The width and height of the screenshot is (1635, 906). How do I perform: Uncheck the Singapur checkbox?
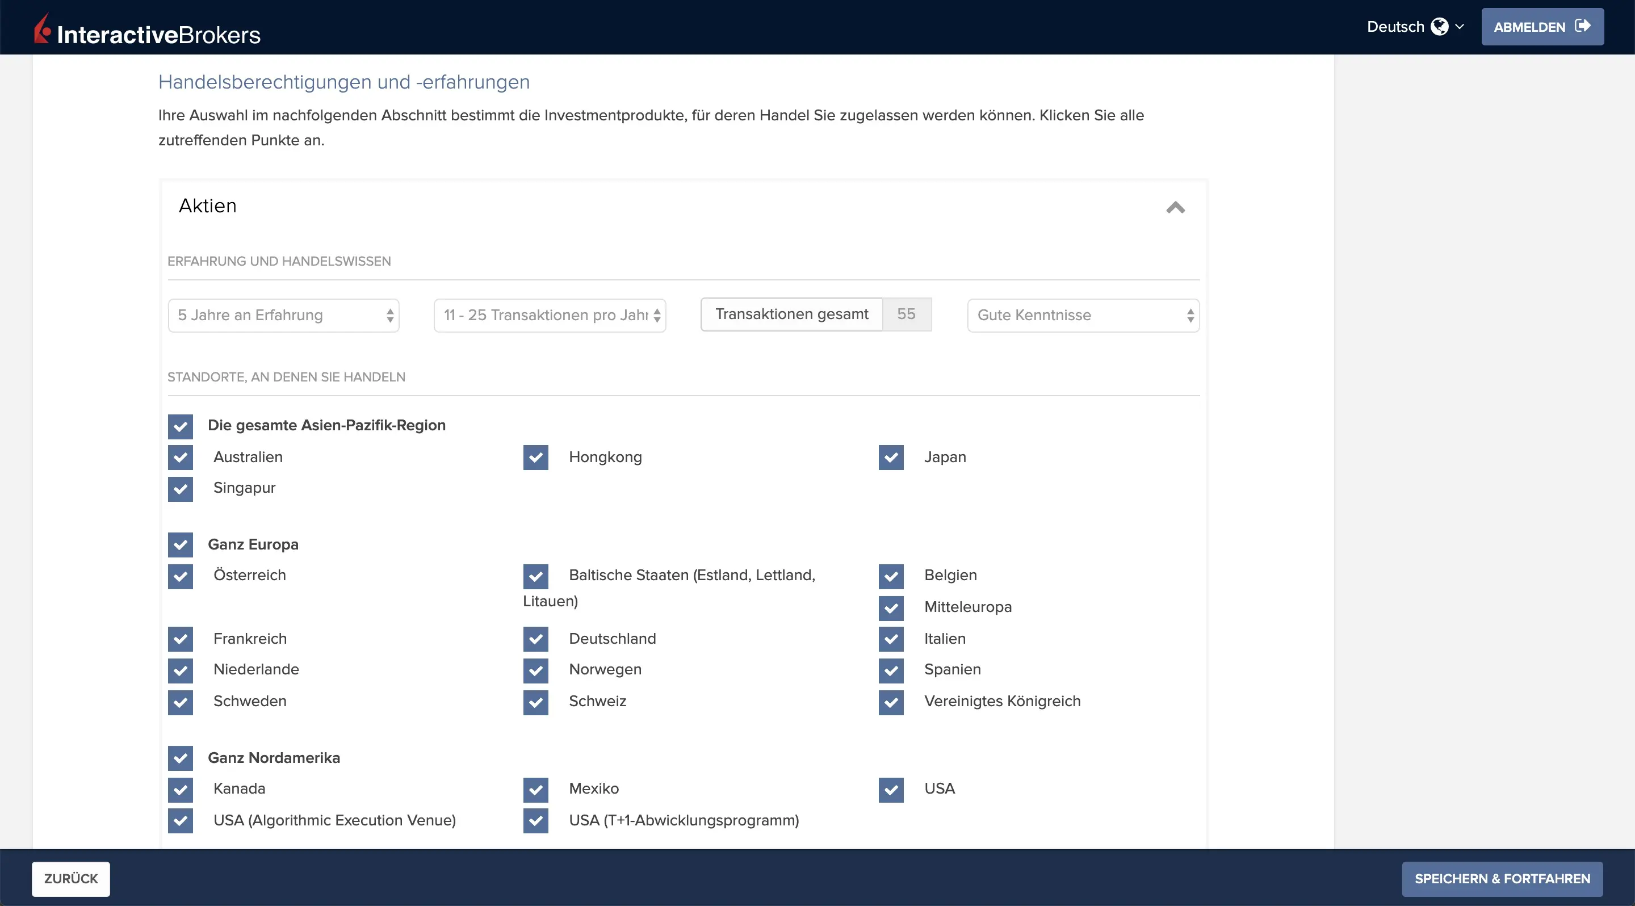(181, 489)
